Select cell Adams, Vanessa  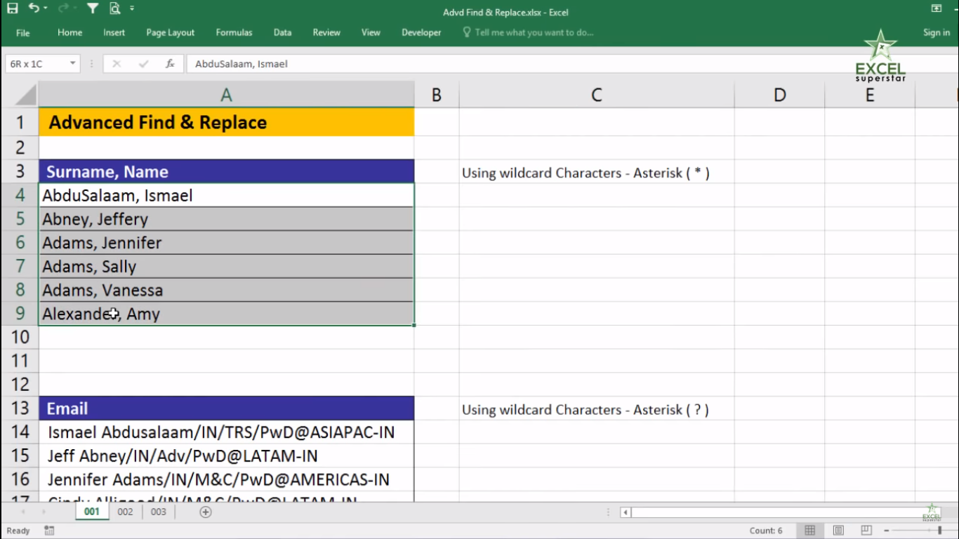pyautogui.click(x=226, y=290)
